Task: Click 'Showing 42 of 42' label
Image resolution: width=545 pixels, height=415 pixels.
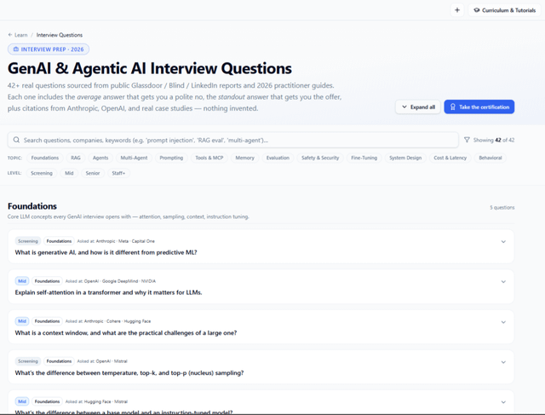Action: click(x=494, y=140)
